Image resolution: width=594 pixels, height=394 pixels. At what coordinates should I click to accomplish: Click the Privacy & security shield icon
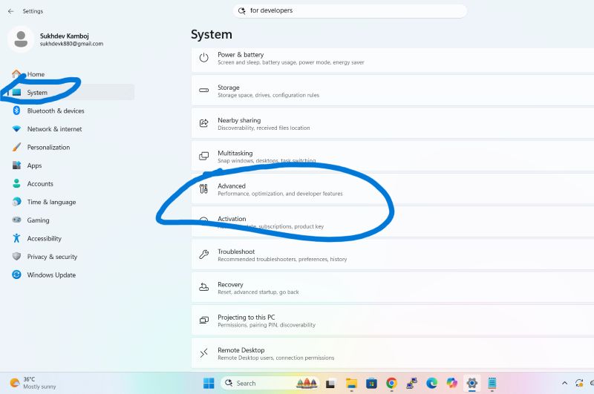point(16,256)
